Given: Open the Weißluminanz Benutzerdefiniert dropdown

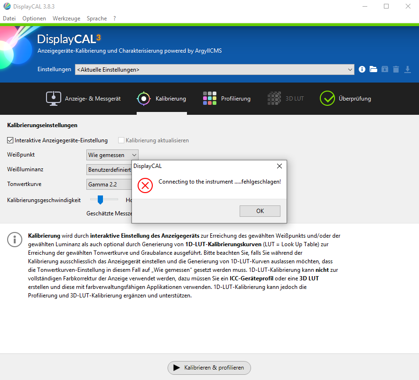Looking at the screenshot, I should pyautogui.click(x=109, y=170).
